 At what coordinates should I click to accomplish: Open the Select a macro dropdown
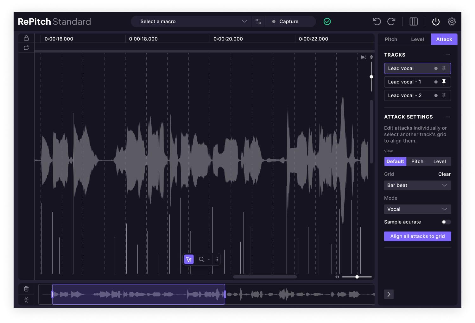[x=193, y=21]
